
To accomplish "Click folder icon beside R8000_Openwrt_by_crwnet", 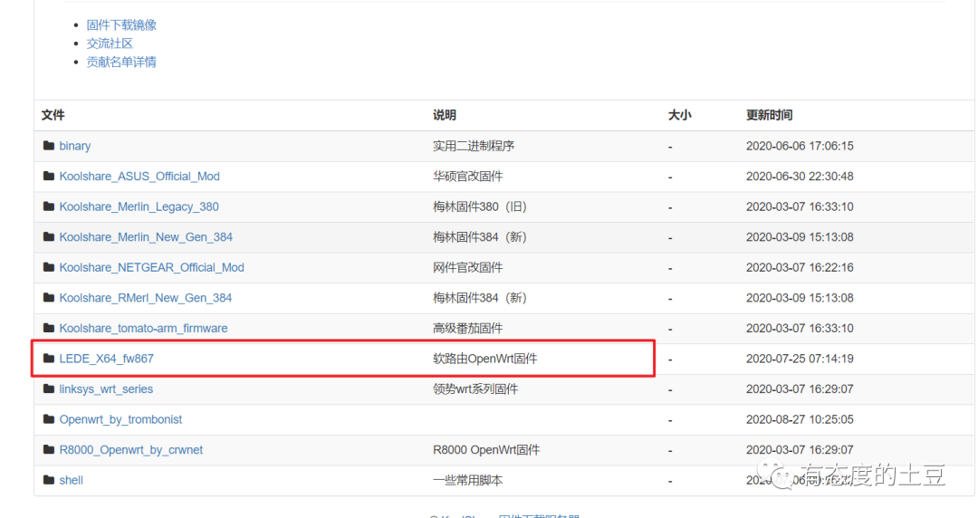I will tap(49, 449).
